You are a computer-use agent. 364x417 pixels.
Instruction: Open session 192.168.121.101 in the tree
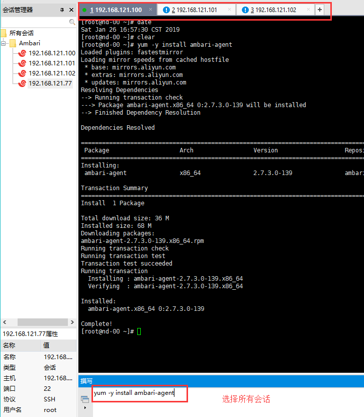(x=52, y=63)
